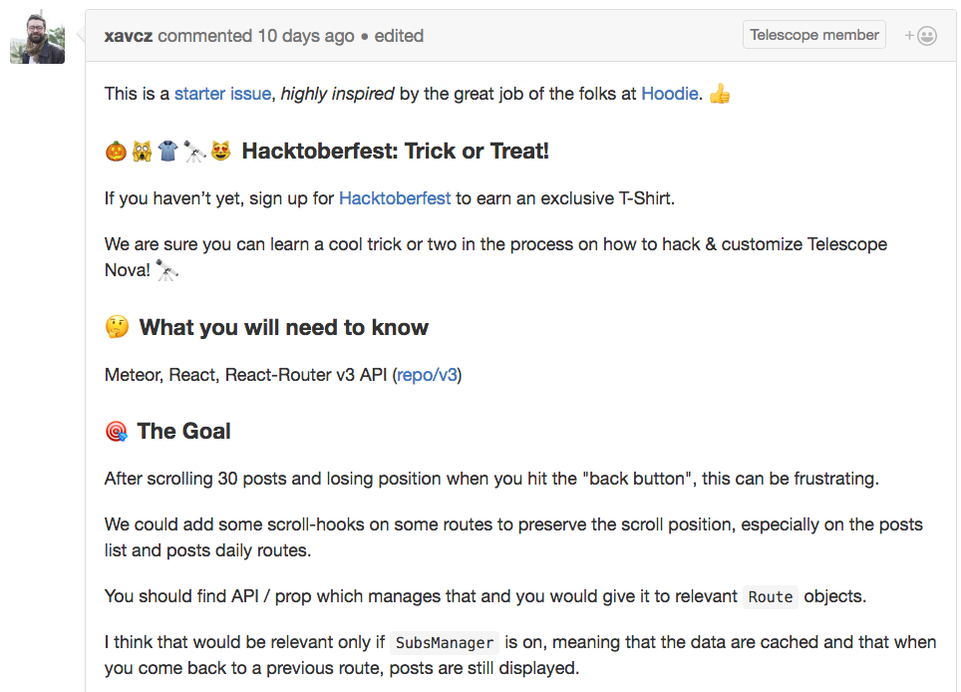Click the thinking face emoji
The width and height of the screenshot is (961, 692).
[x=117, y=327]
